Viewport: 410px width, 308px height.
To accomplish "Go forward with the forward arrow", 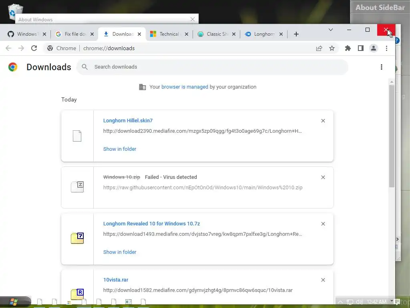I will click(21, 48).
